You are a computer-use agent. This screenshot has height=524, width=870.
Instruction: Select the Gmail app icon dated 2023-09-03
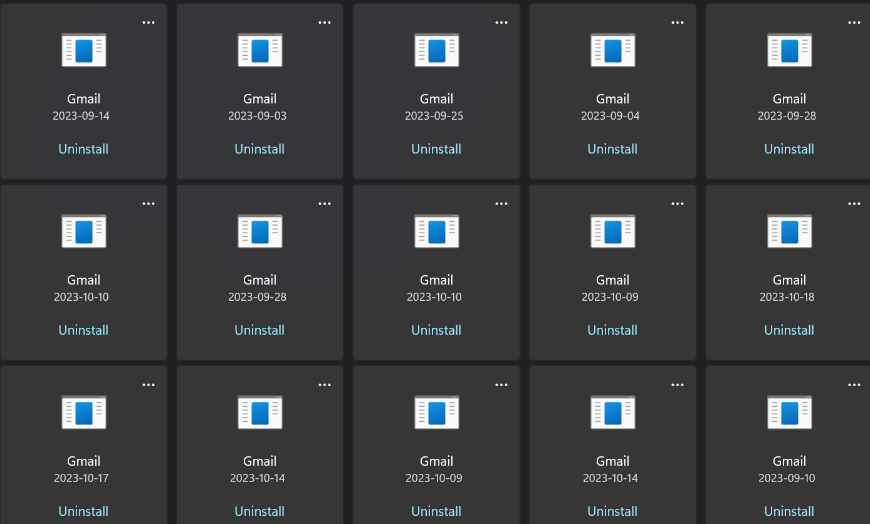click(259, 50)
